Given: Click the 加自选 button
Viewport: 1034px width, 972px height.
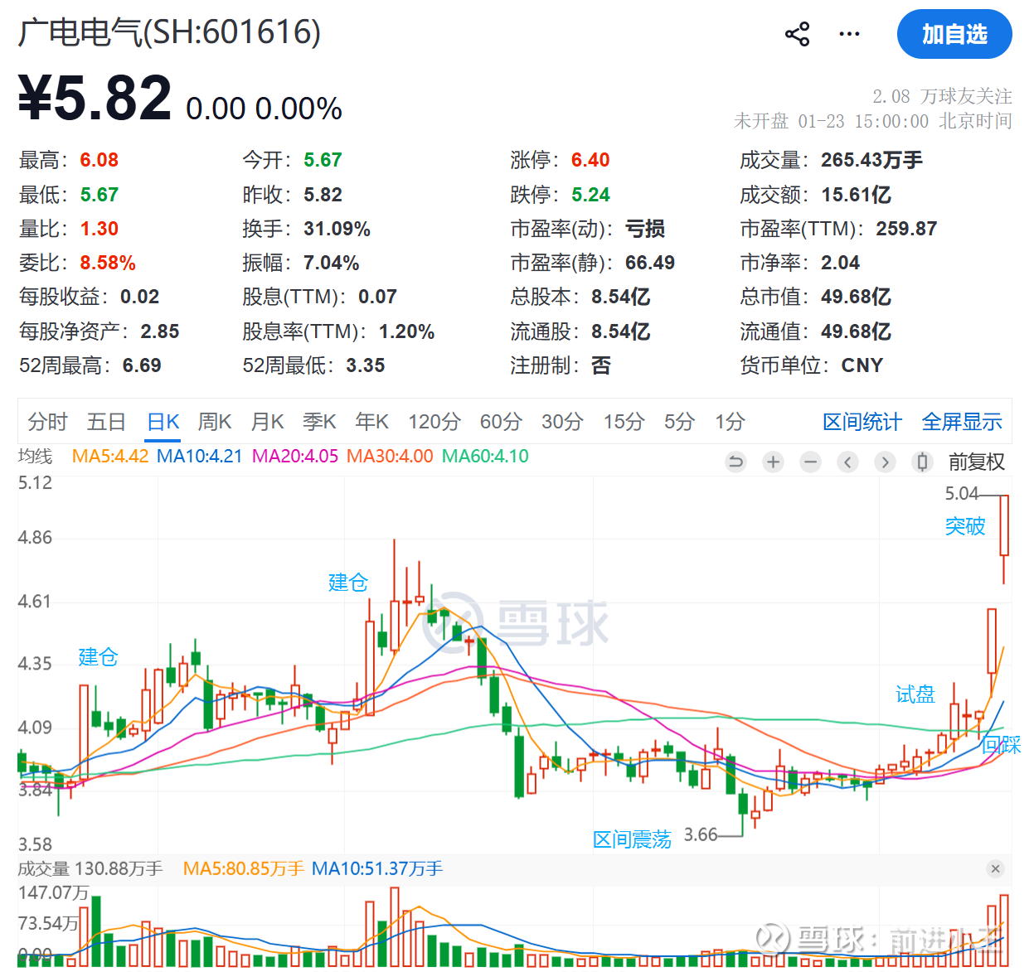Looking at the screenshot, I should click(x=954, y=34).
